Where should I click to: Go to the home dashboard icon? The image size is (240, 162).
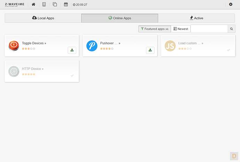[33, 5]
